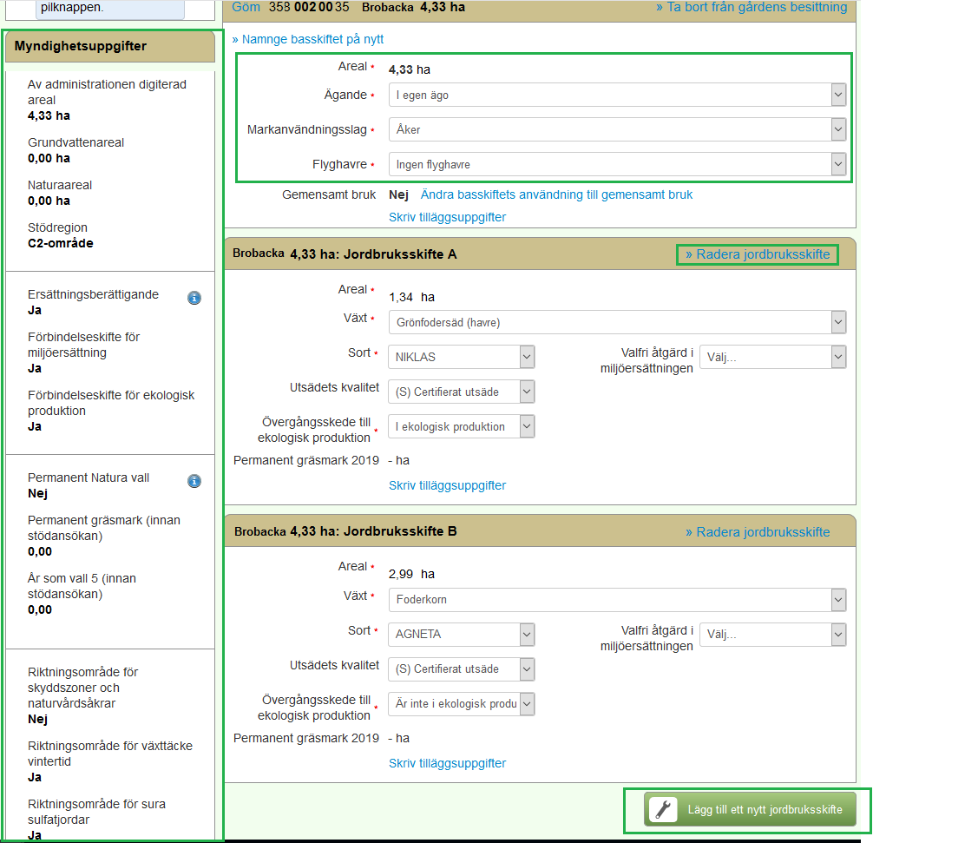Open Växt dropdown showing Foderkorn
Screen dimensions: 978x843
(x=617, y=600)
